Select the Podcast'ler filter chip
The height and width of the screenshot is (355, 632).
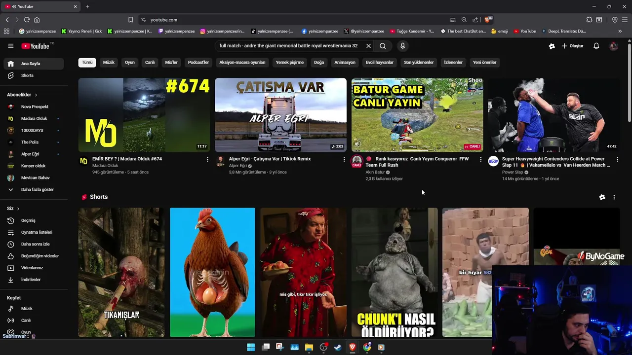[x=198, y=63]
